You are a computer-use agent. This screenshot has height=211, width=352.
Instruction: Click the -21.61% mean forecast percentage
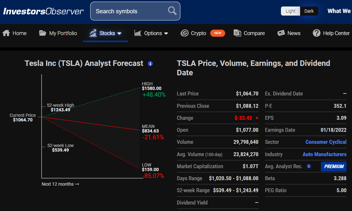click(153, 137)
